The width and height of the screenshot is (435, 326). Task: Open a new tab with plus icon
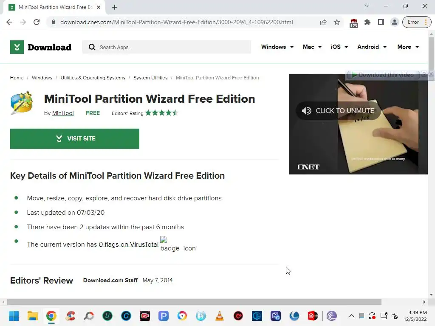point(115,7)
